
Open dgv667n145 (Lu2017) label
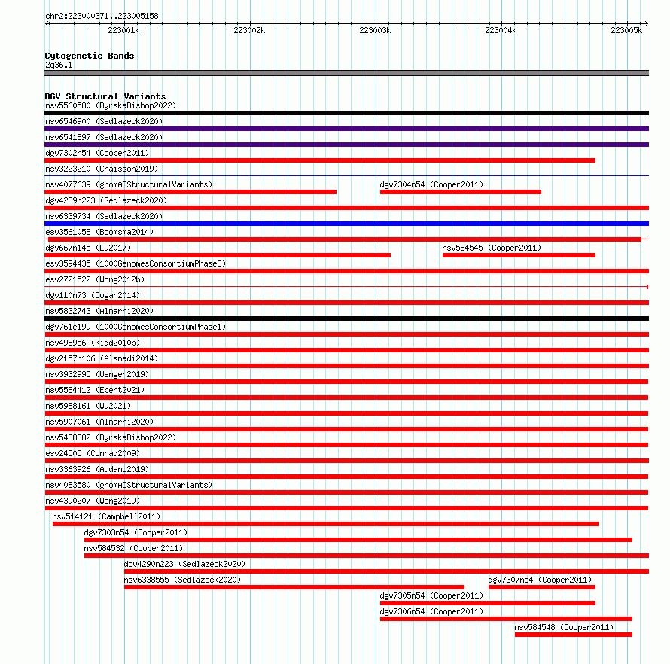point(88,248)
